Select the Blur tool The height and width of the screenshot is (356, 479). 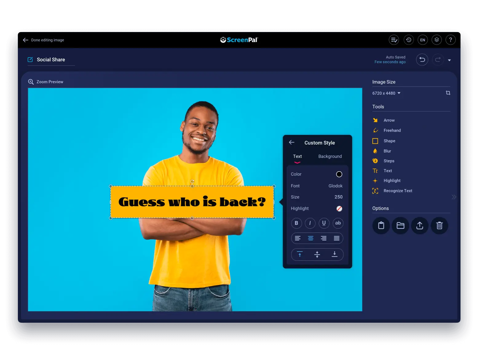387,151
